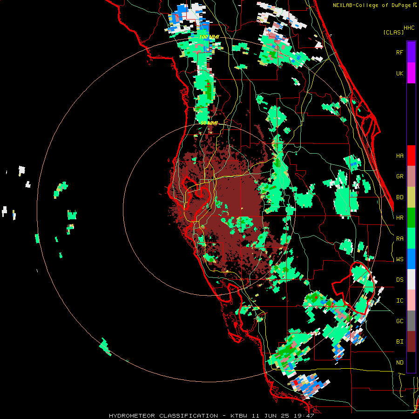Click the 50 NMI range ring label
The image size is (419, 419).
(209, 123)
